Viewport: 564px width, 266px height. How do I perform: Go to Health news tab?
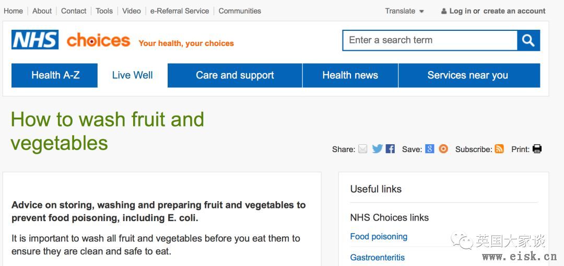(350, 75)
